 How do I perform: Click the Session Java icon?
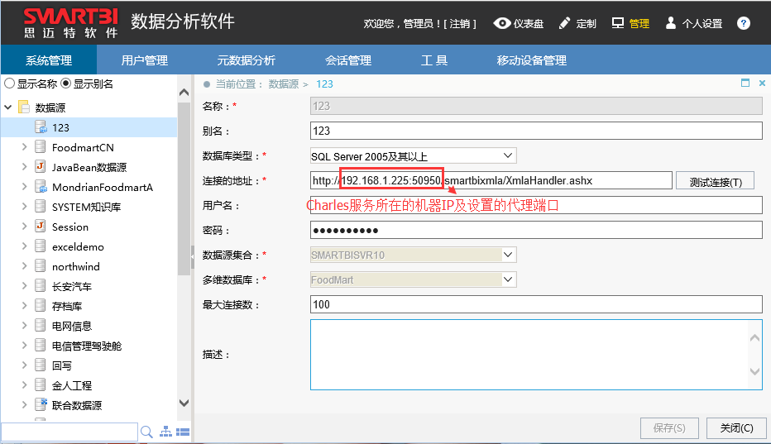pos(41,226)
